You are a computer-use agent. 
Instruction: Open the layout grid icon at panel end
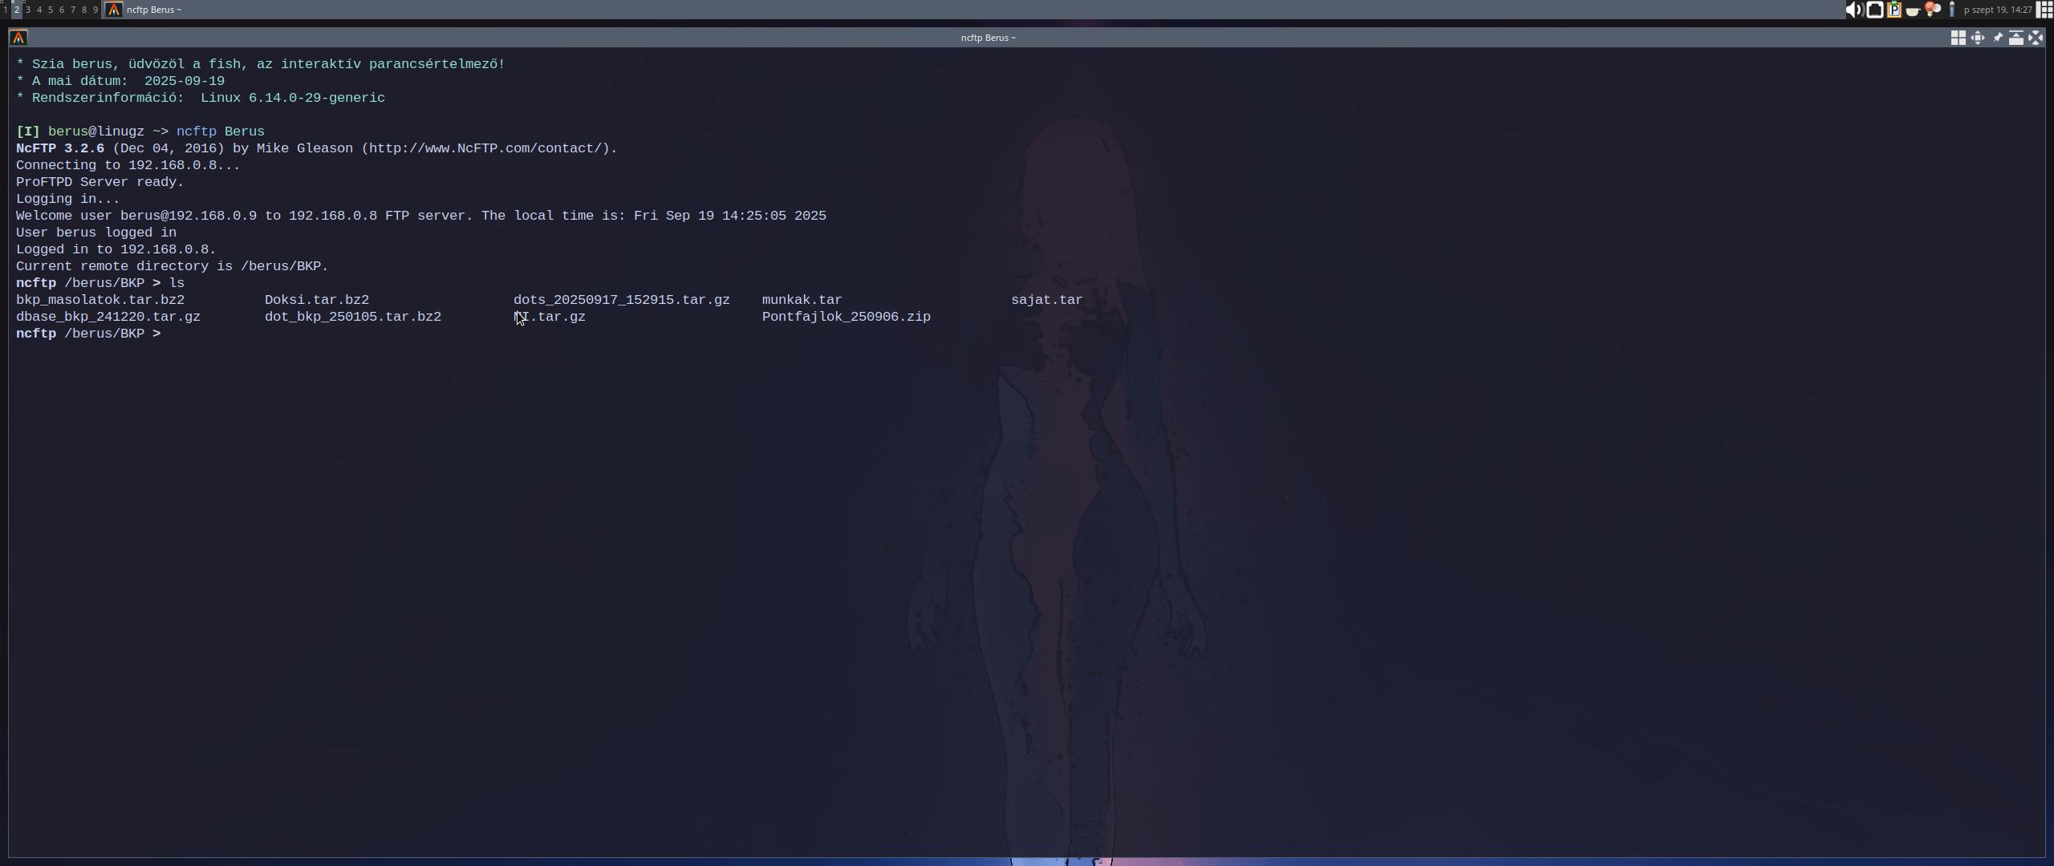2044,10
